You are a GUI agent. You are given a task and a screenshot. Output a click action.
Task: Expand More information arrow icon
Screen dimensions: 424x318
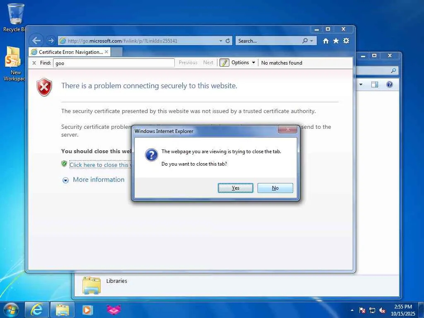point(65,181)
